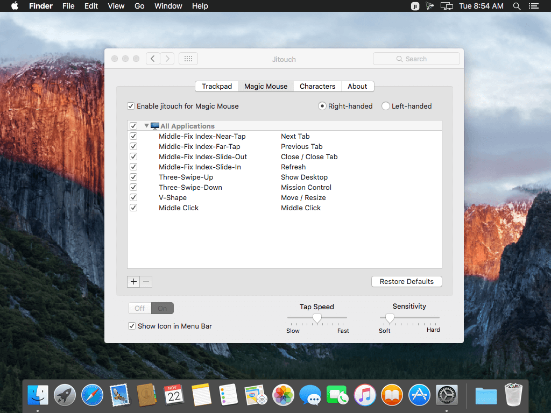Open the jitouch menu bar icon

click(x=415, y=6)
